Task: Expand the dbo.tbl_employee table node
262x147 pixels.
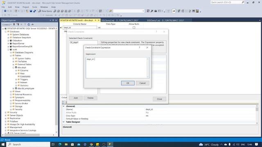Action: point(14,89)
